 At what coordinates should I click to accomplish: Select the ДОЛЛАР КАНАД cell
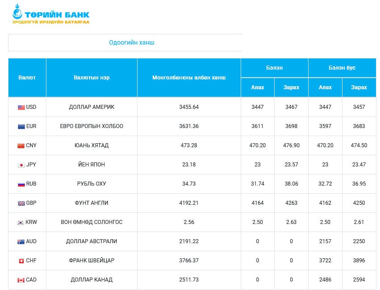(x=92, y=280)
